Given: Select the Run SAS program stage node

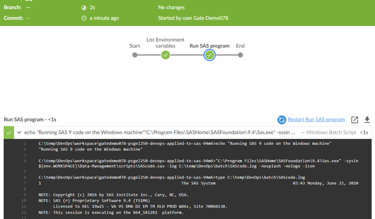Looking at the screenshot, I should click(209, 55).
